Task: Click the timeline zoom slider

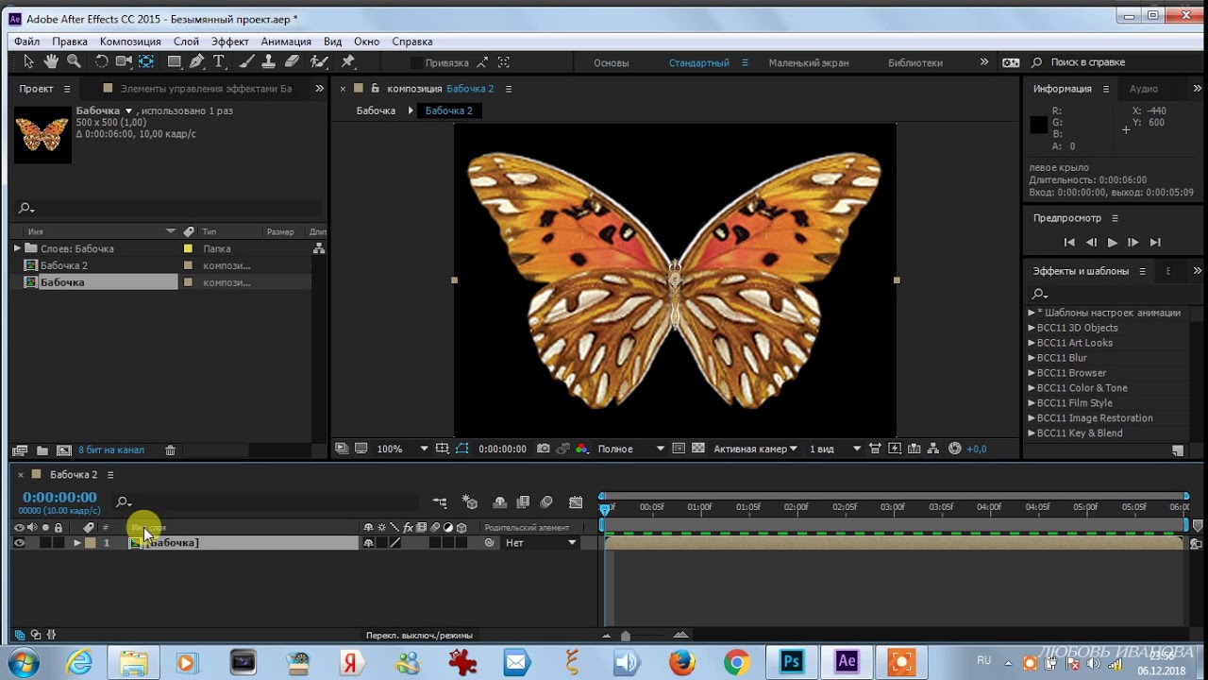Action: (x=626, y=636)
